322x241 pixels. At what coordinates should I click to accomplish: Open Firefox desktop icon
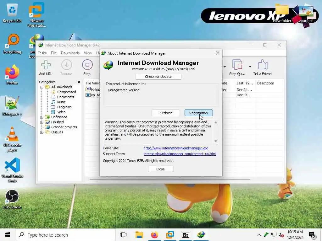click(12, 75)
